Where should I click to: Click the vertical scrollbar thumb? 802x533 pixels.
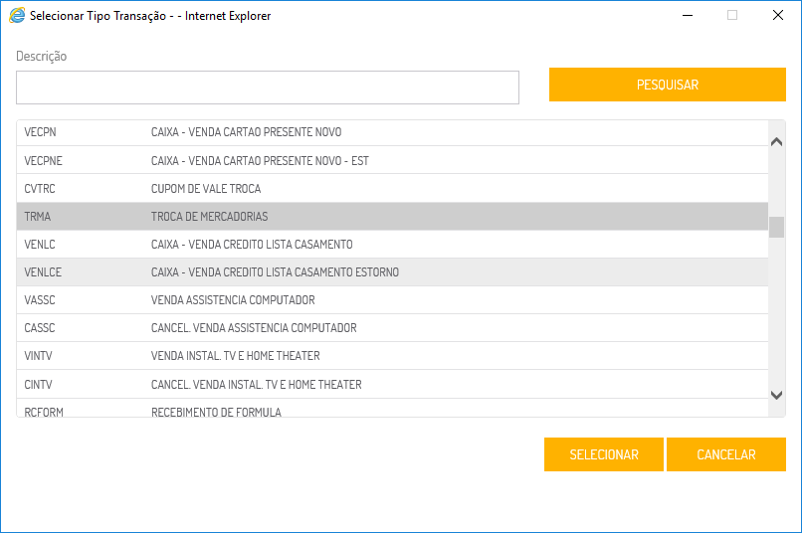coord(777,228)
